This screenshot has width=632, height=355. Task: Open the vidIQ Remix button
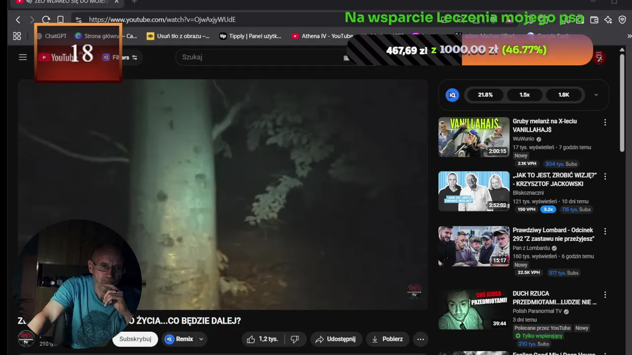[x=179, y=339]
